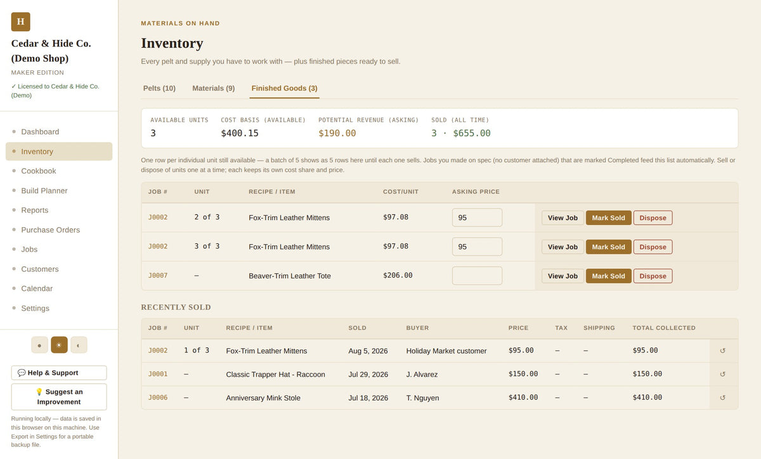Select the Finished Goods (3) tab

[x=284, y=88]
